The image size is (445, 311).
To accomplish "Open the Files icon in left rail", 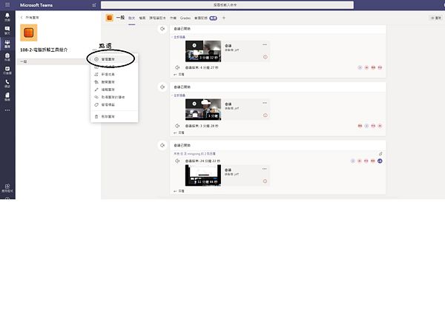I will pos(7,96).
